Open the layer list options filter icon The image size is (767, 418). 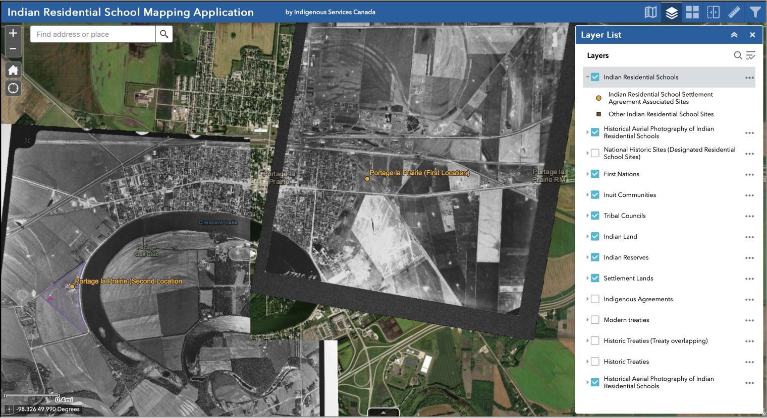(751, 55)
